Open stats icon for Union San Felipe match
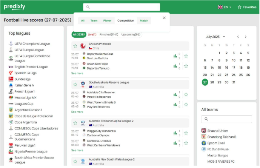 tap(175, 66)
